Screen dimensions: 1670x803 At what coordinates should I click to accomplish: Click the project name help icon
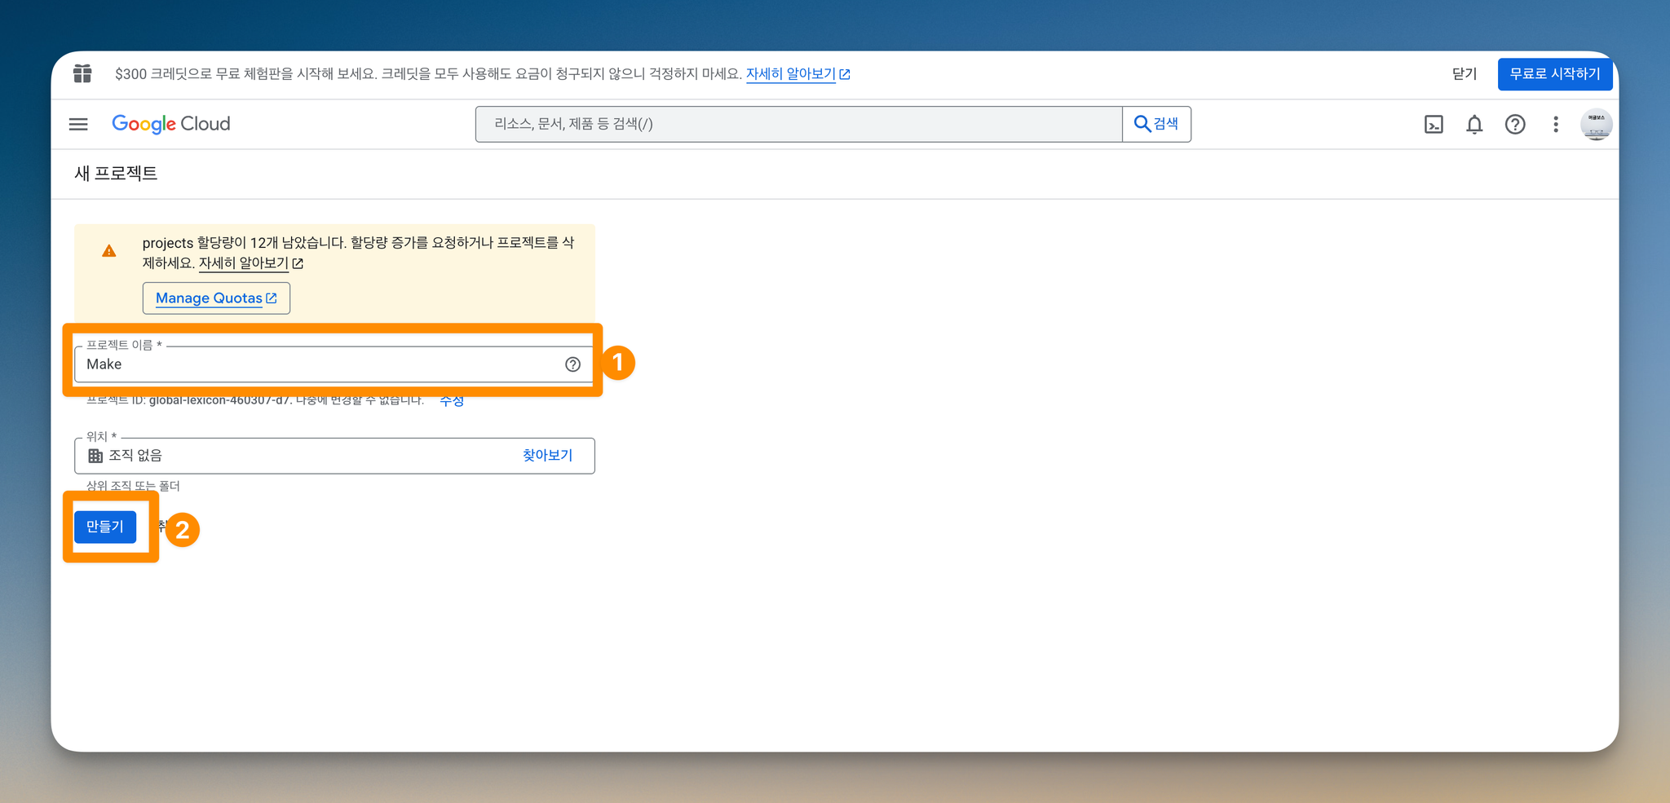pos(573,364)
